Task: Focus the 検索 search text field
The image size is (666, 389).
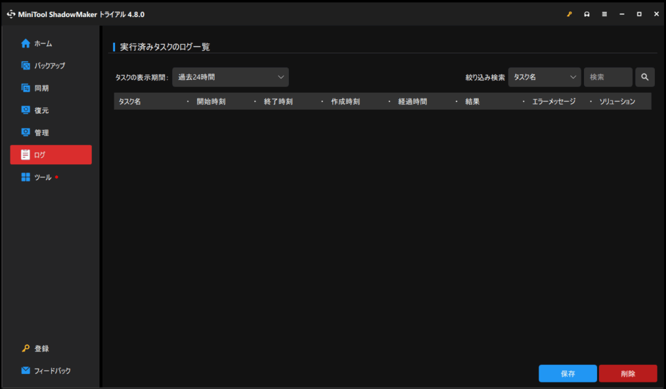Action: click(x=608, y=77)
